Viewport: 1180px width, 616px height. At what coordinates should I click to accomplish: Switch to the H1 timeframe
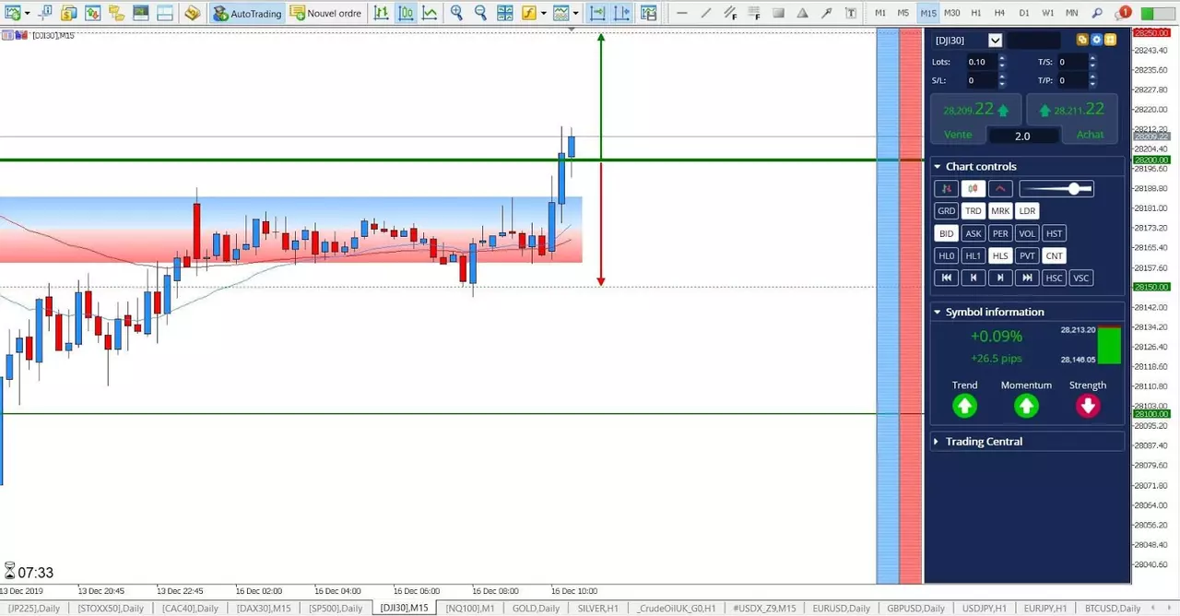click(976, 13)
